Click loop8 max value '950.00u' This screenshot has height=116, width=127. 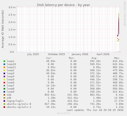[x=118, y=89]
